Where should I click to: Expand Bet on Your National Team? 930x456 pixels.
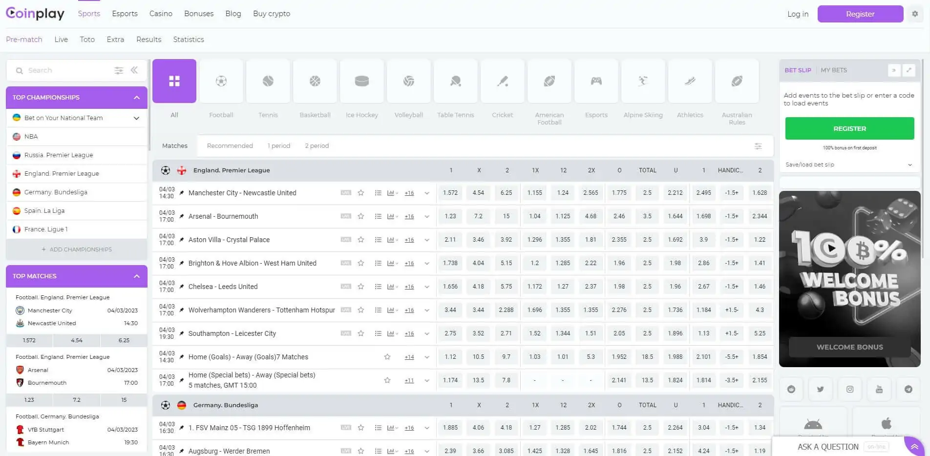136,118
